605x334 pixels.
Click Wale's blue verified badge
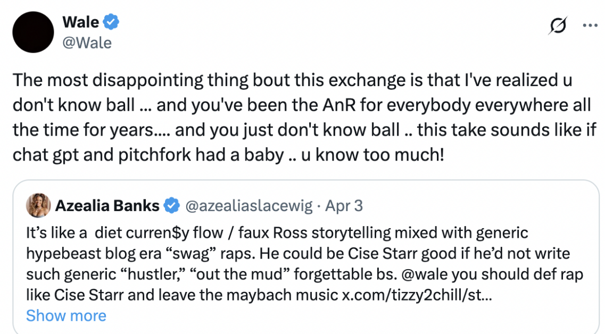click(111, 22)
